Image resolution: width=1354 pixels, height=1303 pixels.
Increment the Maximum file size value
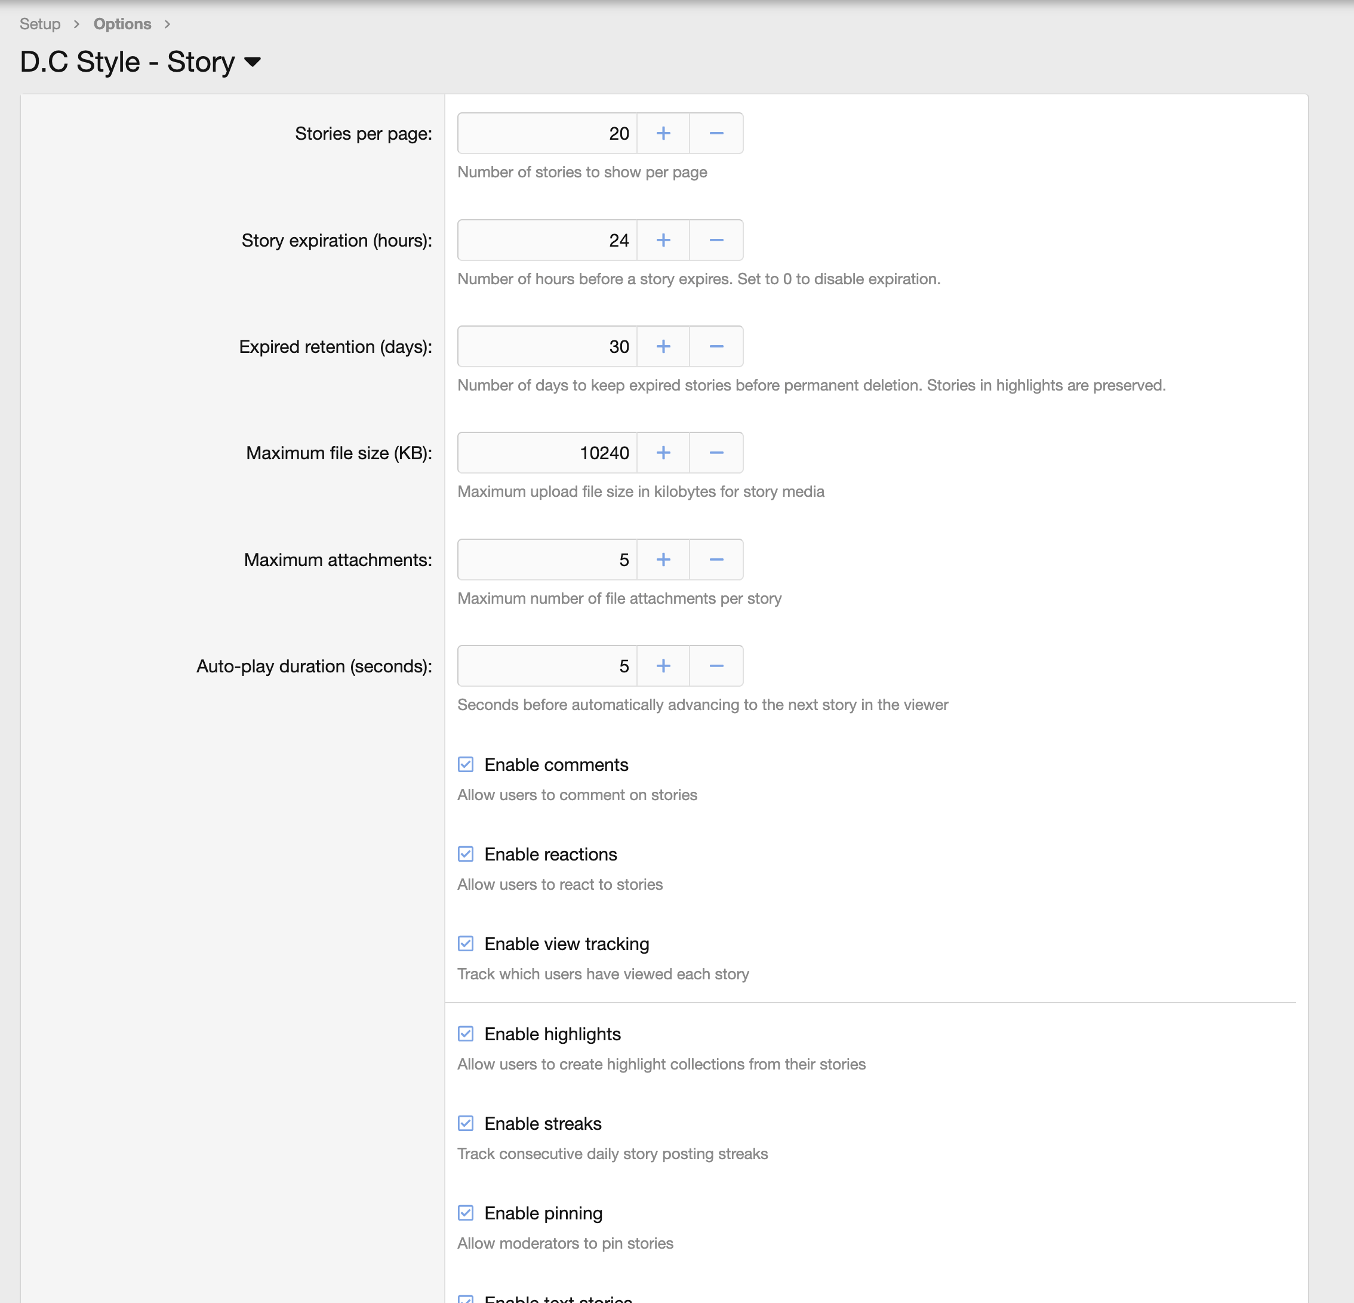tap(663, 453)
